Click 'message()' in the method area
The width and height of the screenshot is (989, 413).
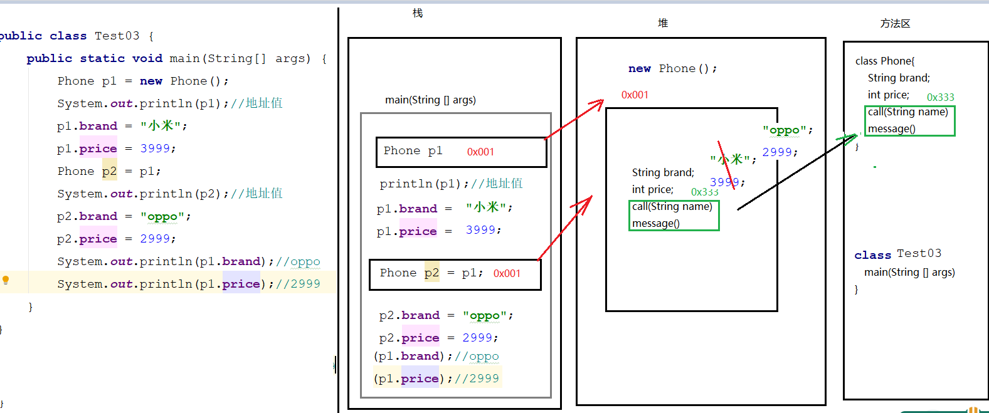click(892, 128)
